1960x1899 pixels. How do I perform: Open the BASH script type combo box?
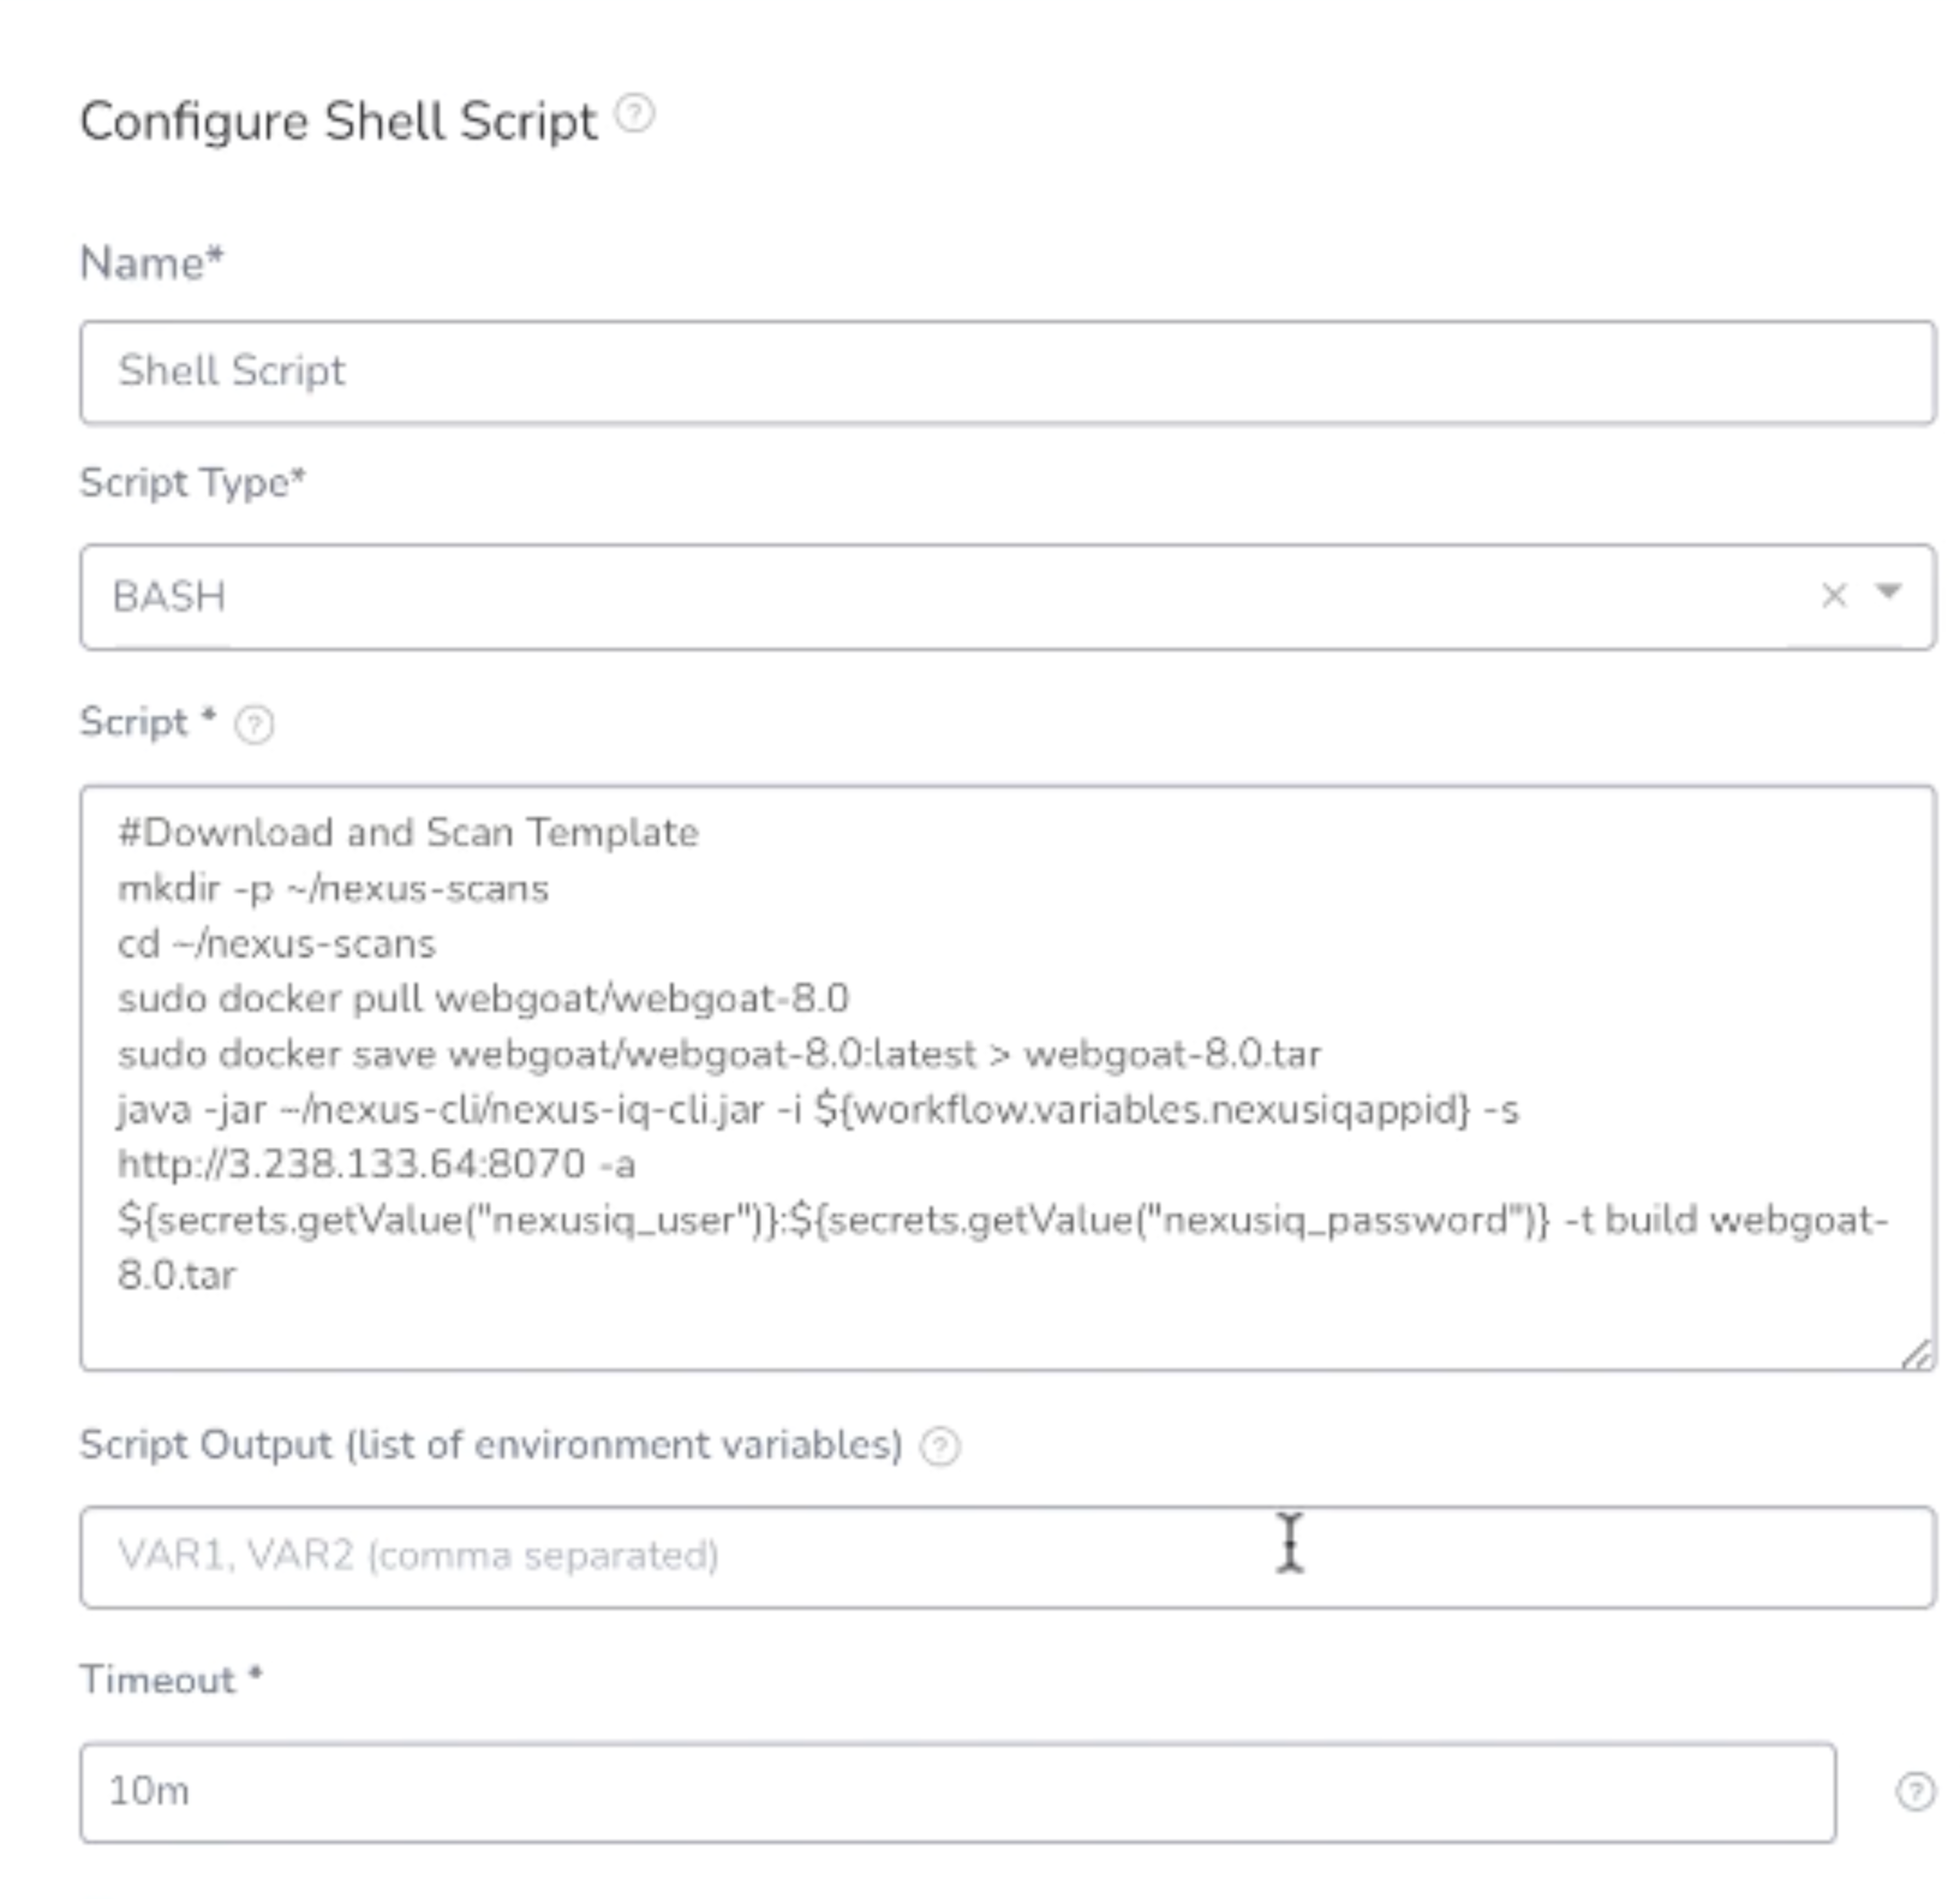[x=1007, y=597]
